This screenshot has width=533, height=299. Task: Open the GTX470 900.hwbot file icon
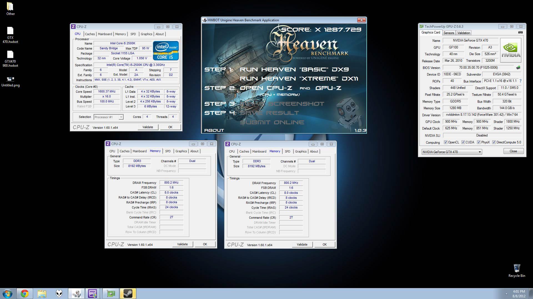pyautogui.click(x=10, y=59)
